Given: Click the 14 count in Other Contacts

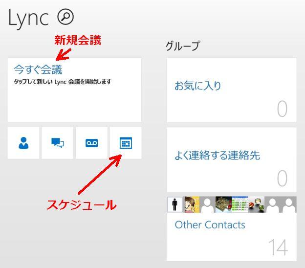Looking at the screenshot, I should pos(278,247).
